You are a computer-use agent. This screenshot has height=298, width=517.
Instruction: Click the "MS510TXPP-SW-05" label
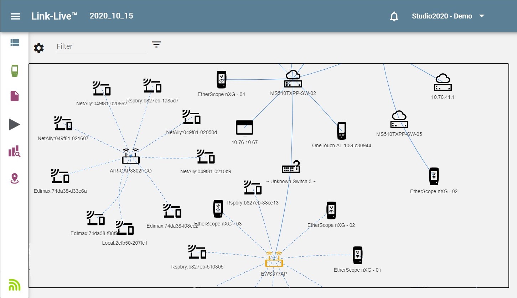399,134
